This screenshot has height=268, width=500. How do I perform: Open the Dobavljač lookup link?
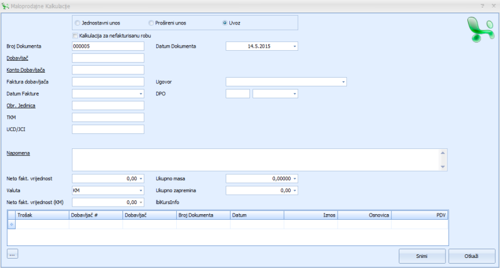(x=17, y=58)
